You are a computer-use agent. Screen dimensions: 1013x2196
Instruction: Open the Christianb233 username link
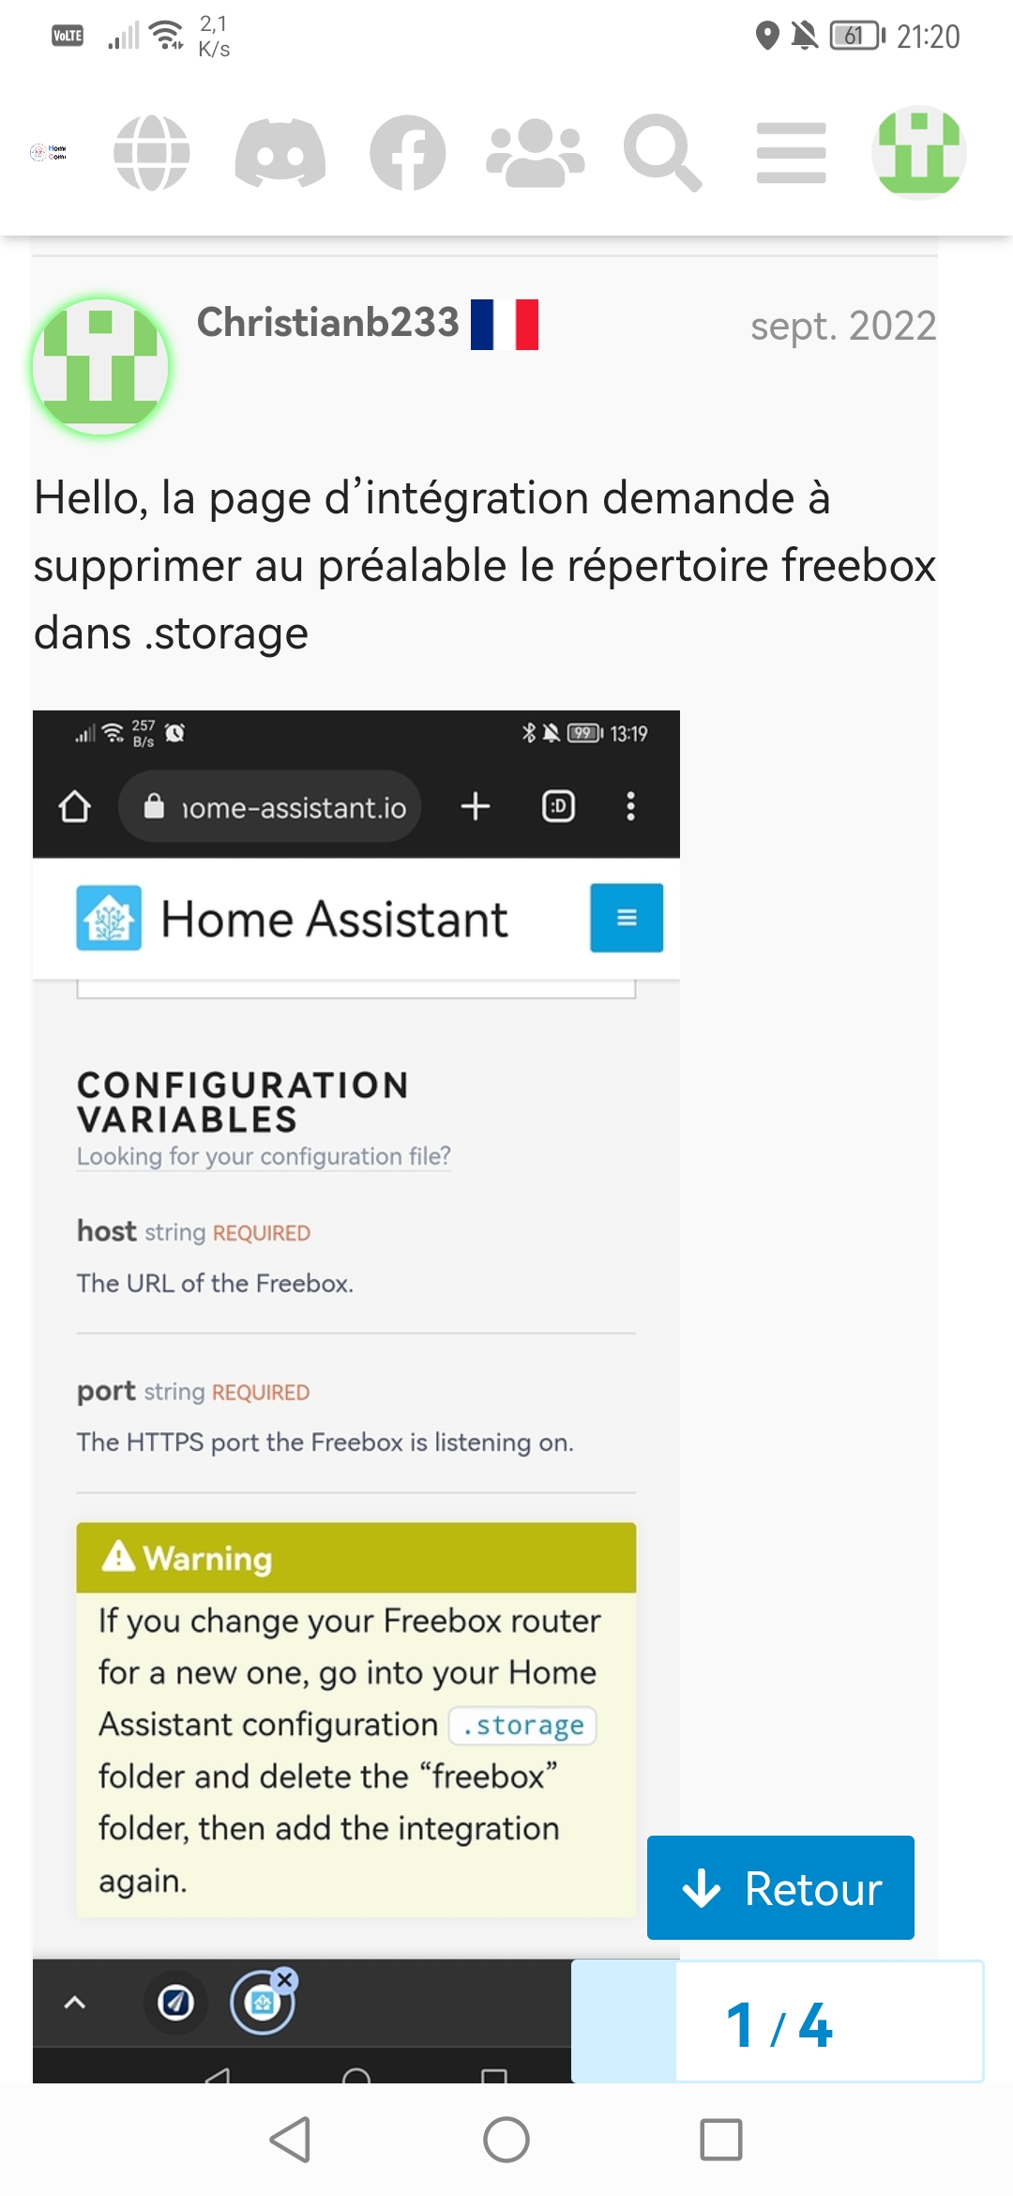[x=328, y=323]
